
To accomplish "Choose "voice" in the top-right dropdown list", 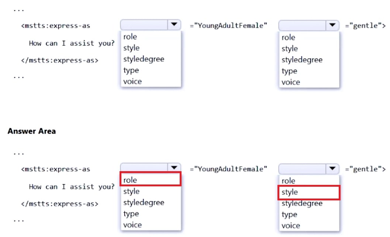I will point(290,82).
